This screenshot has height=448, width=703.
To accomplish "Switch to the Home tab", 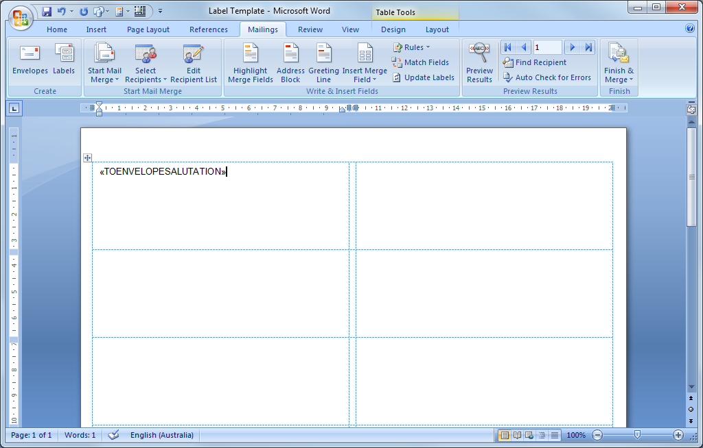I will (x=57, y=29).
